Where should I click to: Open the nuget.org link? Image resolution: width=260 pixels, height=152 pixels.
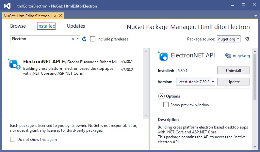[x=241, y=56]
